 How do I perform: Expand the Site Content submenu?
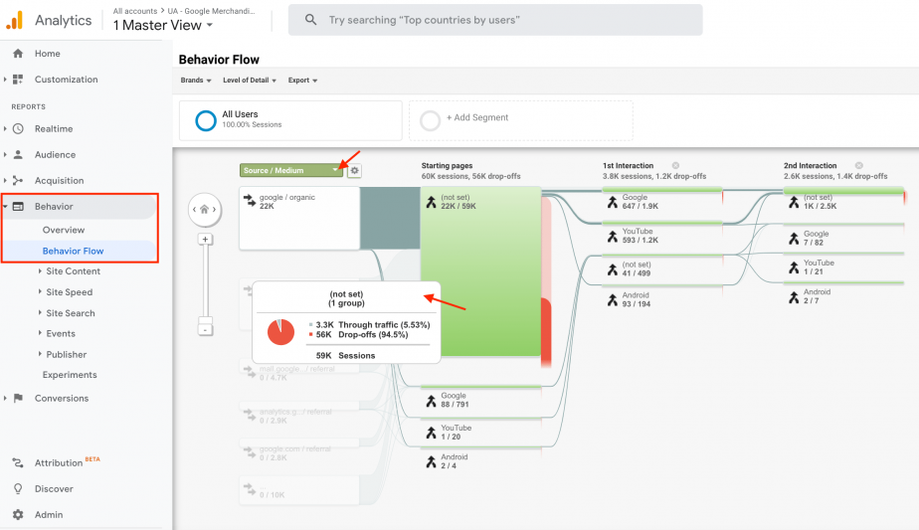tap(73, 271)
